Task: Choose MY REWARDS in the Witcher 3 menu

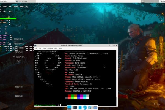Action: (19, 57)
